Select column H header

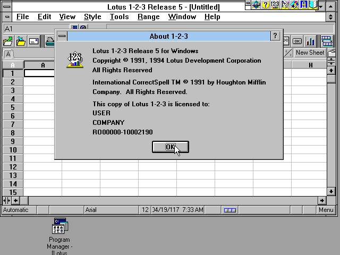point(310,65)
